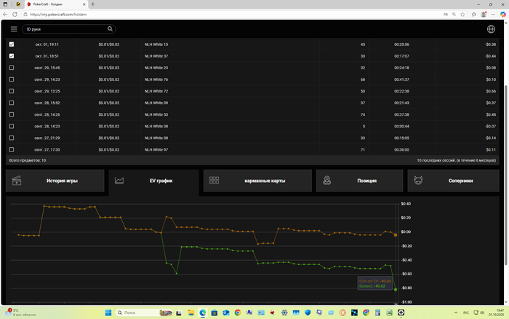Open Chrome from the taskbar

click(238, 312)
